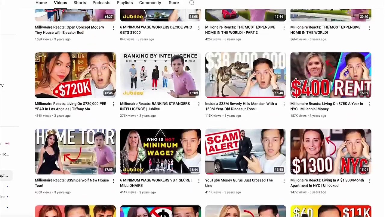Click the 157K views text under $75K NYC video
Screen dimensions: 385x217
pos(298,116)
